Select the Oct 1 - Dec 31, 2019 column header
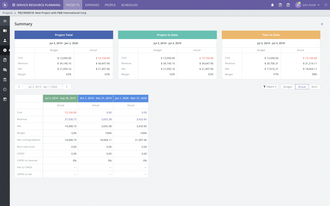330x206 pixels. point(95,99)
